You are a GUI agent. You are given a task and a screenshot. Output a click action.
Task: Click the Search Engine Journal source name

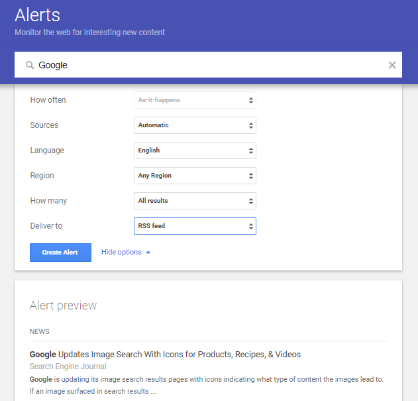68,367
